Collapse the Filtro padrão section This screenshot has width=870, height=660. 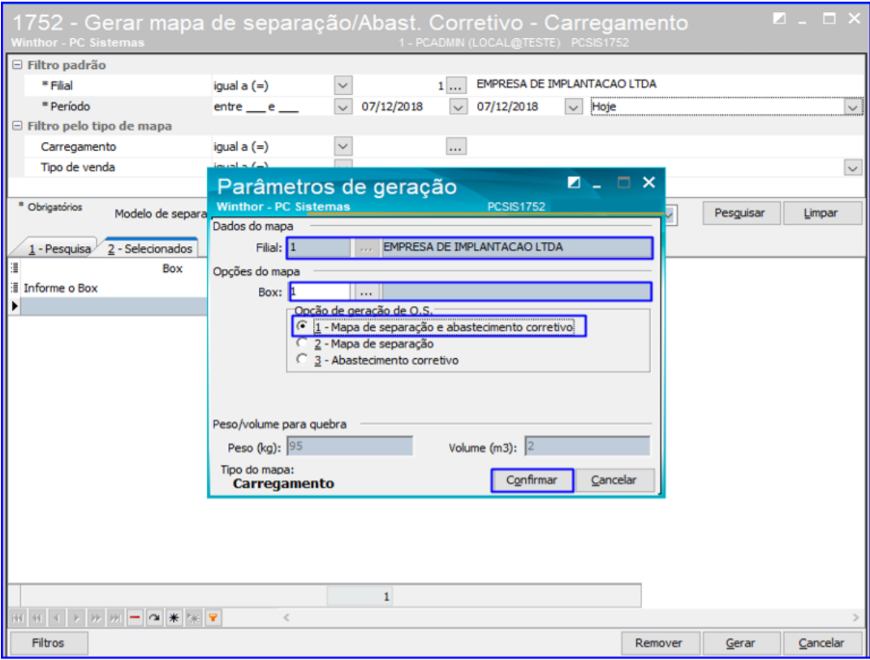[17, 65]
